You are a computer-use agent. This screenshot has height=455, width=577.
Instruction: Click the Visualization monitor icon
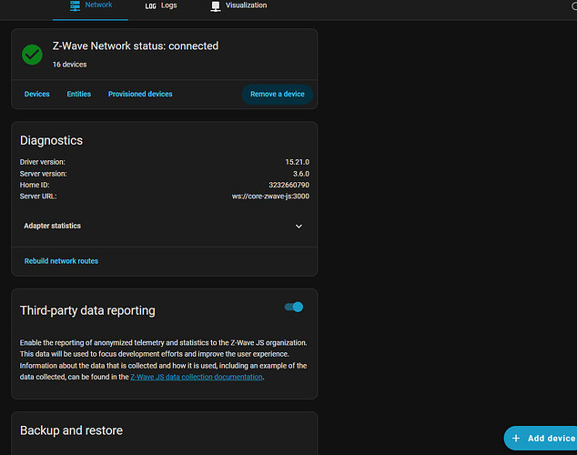pyautogui.click(x=216, y=5)
